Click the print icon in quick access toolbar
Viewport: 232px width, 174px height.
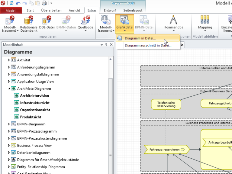pos(44,3)
